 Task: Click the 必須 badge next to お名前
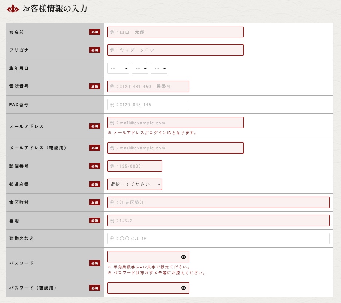[x=95, y=32]
